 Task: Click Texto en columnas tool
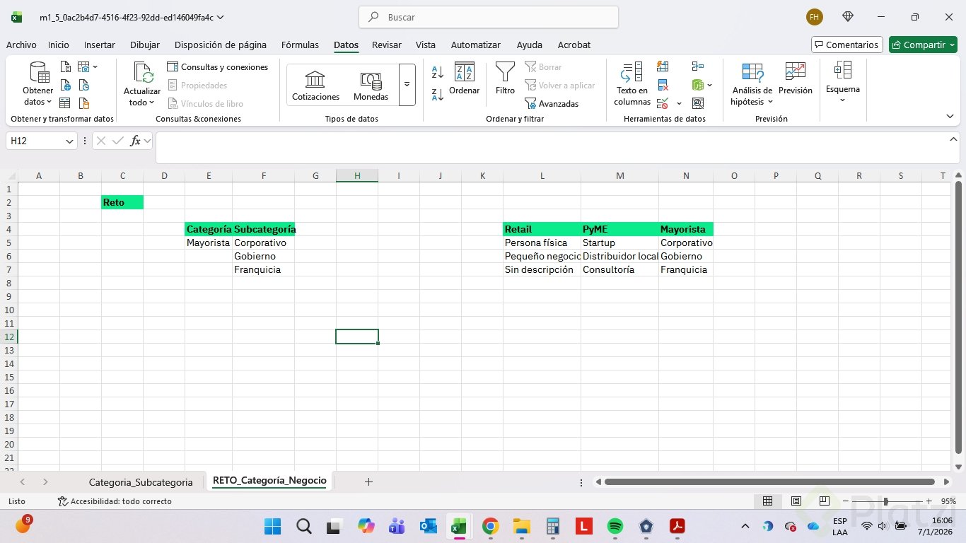coord(632,83)
